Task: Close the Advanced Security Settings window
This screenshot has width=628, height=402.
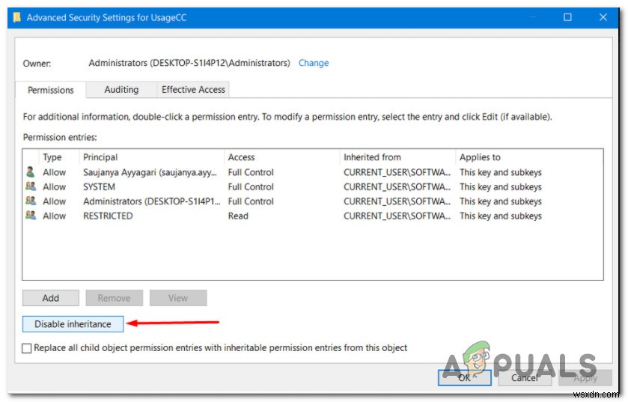Action: (x=603, y=17)
